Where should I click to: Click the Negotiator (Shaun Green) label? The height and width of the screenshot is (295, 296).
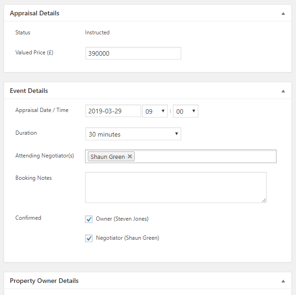tap(127, 238)
